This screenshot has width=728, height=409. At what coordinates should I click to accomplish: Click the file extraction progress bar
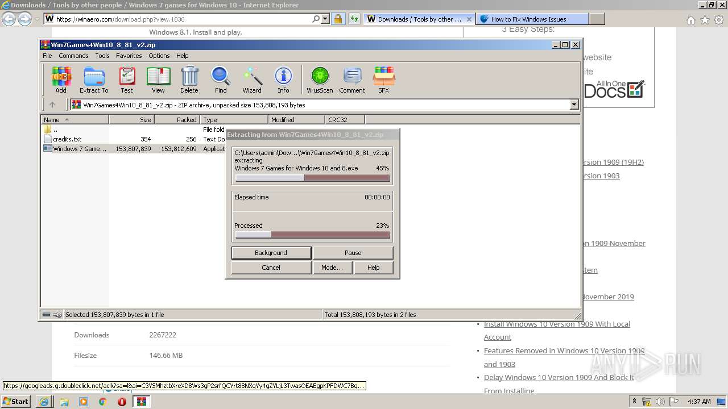pyautogui.click(x=312, y=178)
